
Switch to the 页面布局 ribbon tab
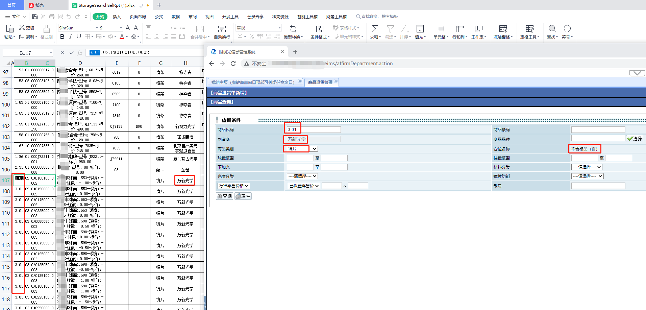(138, 17)
